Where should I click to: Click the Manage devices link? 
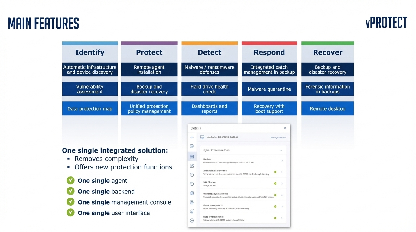coord(278,137)
